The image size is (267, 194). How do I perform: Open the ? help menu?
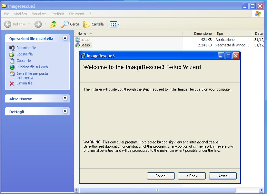pos(90,14)
